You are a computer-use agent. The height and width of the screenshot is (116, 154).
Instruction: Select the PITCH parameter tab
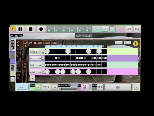(19, 67)
